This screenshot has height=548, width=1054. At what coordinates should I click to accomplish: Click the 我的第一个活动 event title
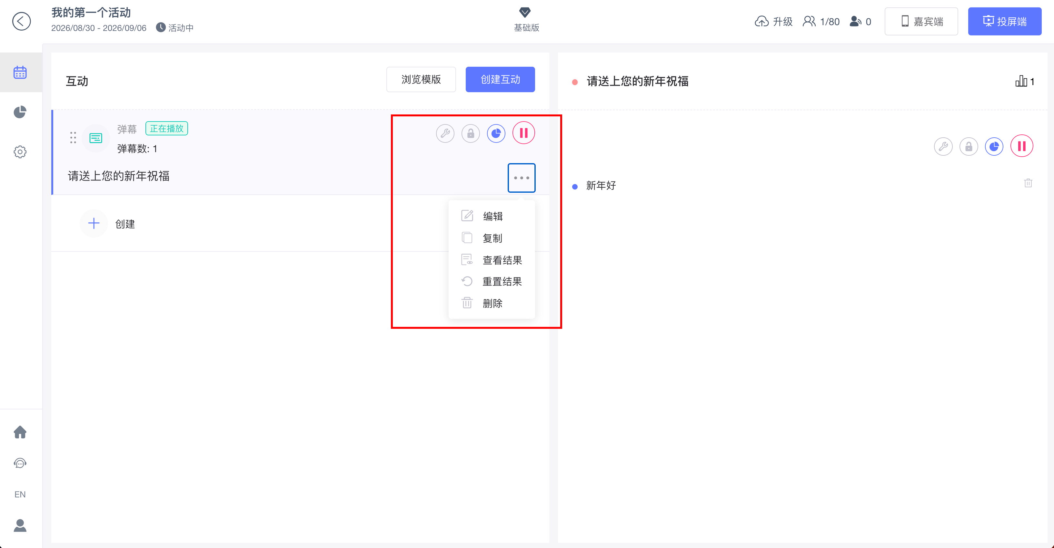click(x=91, y=13)
